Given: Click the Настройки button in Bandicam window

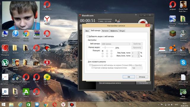Looking at the screenshot, I should (143, 83).
